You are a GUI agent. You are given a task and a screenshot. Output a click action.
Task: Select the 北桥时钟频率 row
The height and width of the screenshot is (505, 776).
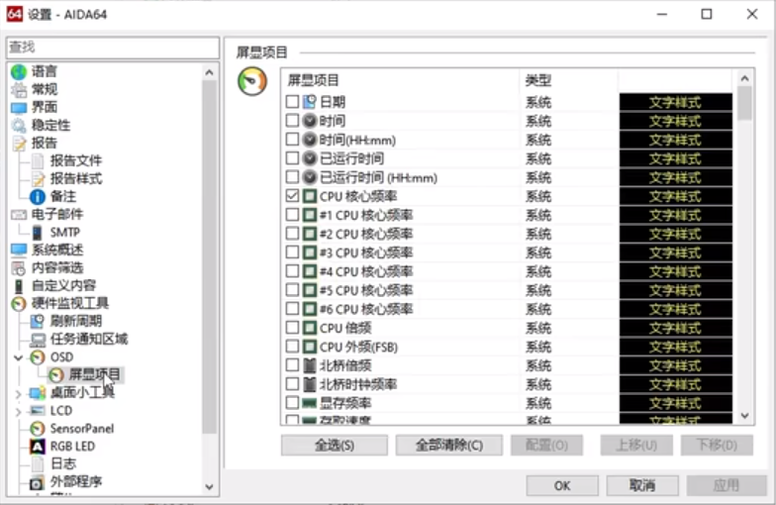(509, 384)
